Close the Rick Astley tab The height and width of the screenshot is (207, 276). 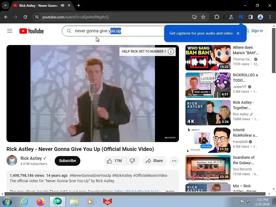69,5
